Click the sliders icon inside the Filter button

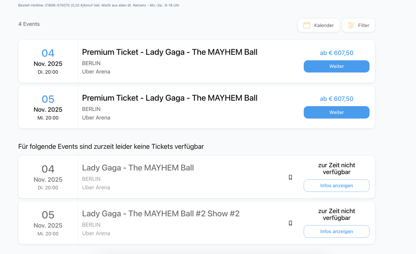tap(351, 25)
